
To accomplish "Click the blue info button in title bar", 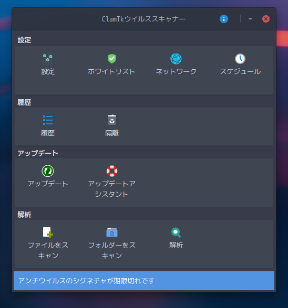I will tap(224, 19).
